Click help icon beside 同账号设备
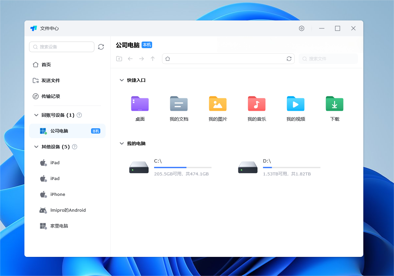Viewport: 394px width, 276px height. click(x=79, y=115)
